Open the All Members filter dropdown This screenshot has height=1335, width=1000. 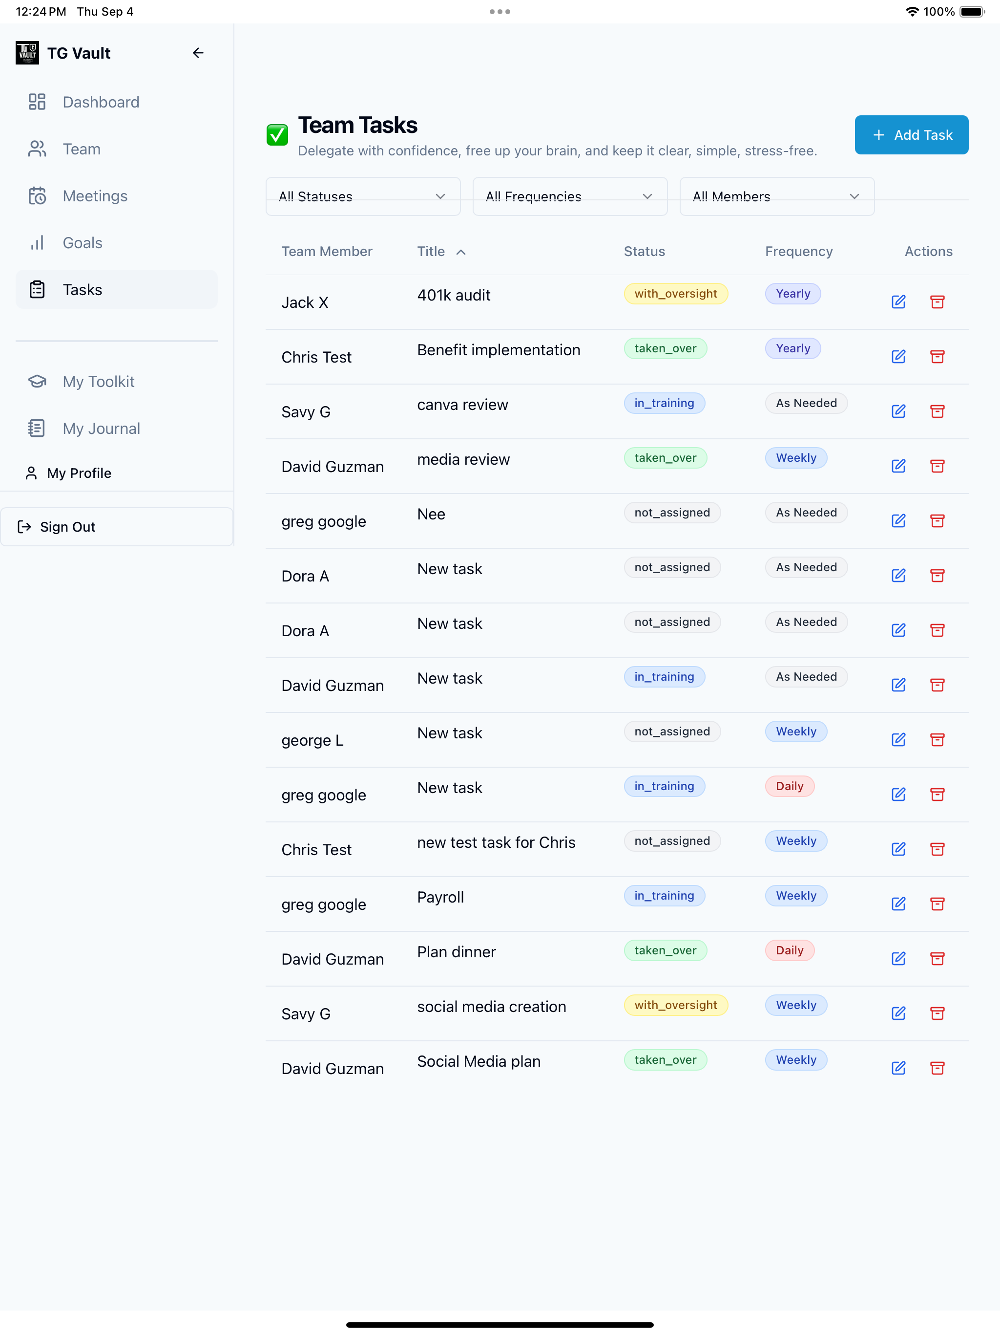pyautogui.click(x=777, y=196)
